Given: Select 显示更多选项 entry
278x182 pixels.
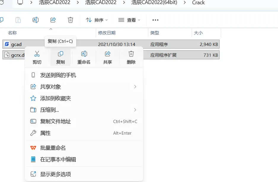Looking at the screenshot, I should 84,174.
